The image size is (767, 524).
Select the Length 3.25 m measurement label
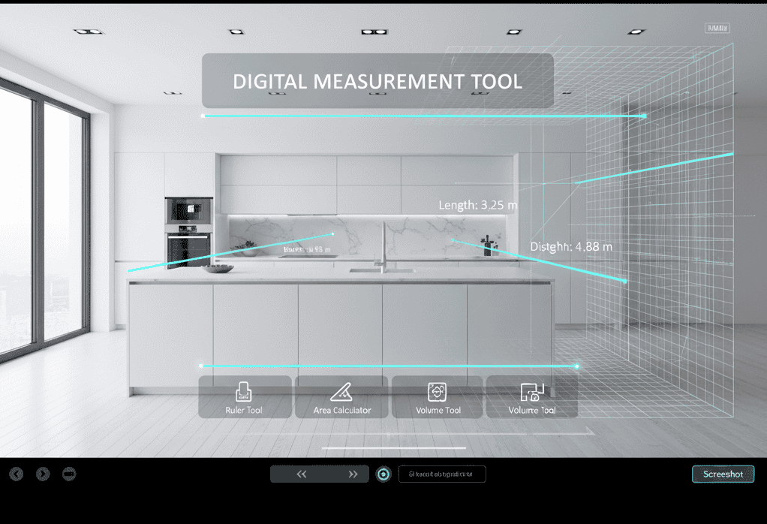click(478, 205)
